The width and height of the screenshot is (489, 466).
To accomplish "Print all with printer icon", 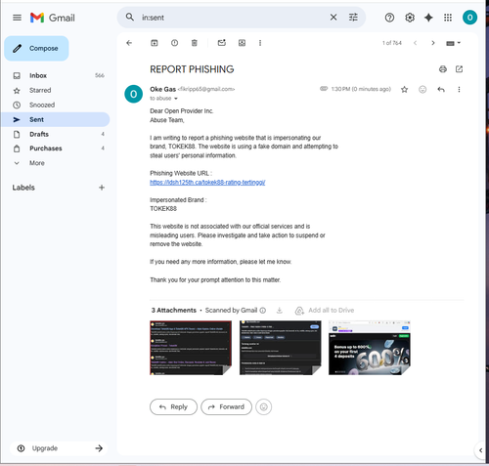I will 443,69.
